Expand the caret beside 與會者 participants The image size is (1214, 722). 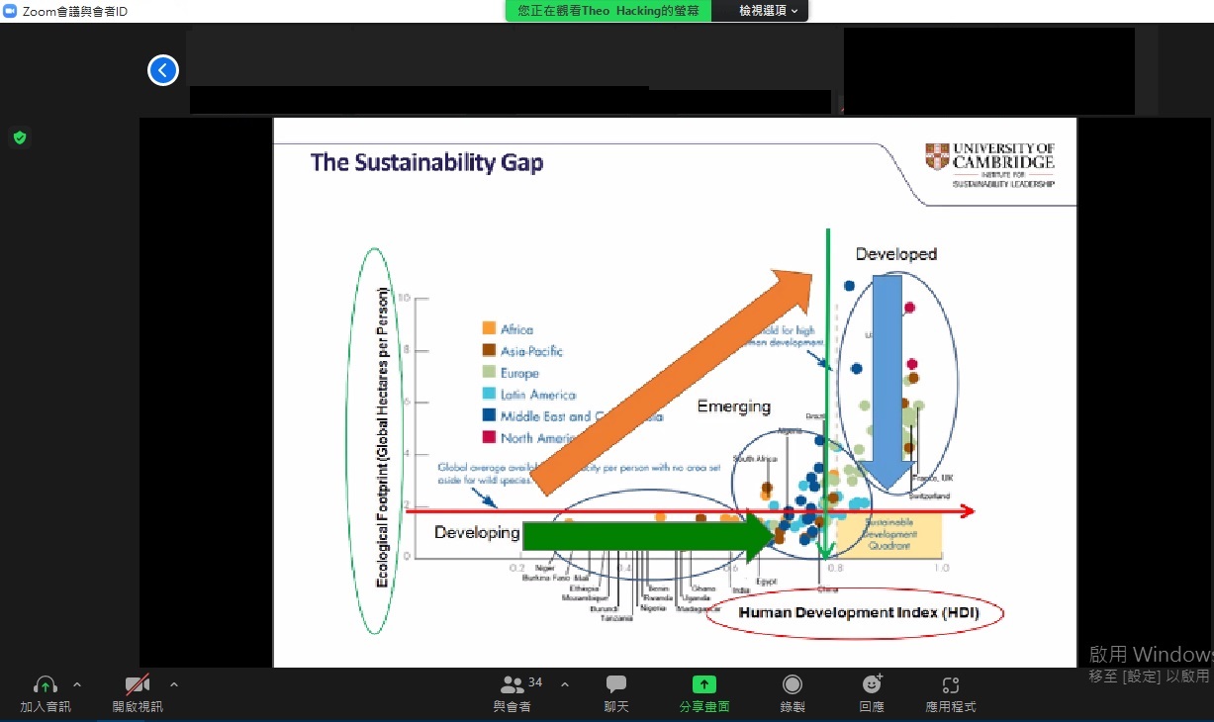565,684
